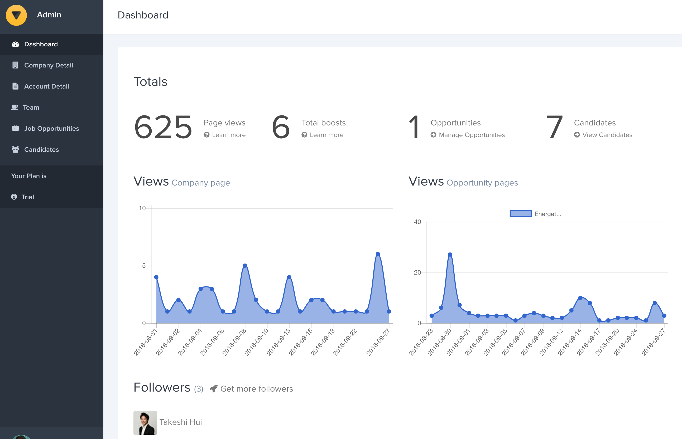Click the 2016-09-27 peak point on Company chart
The width and height of the screenshot is (682, 439).
[x=378, y=254]
